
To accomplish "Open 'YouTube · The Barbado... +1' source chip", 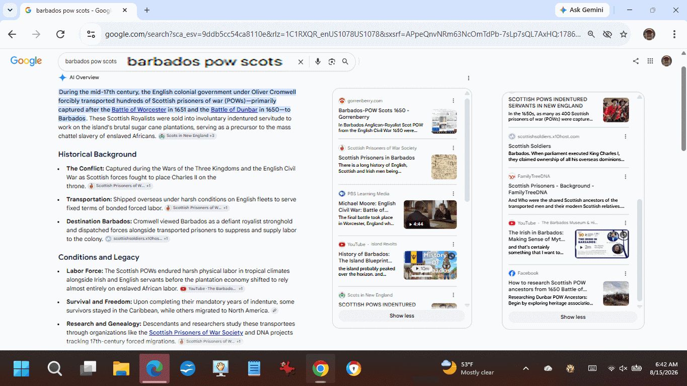I will [x=212, y=289].
